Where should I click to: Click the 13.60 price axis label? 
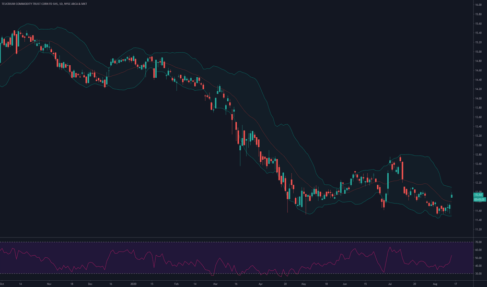point(478,117)
